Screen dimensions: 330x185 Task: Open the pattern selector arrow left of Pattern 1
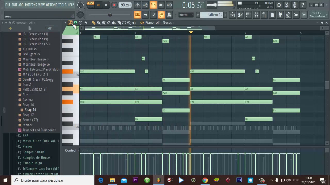[198, 15]
